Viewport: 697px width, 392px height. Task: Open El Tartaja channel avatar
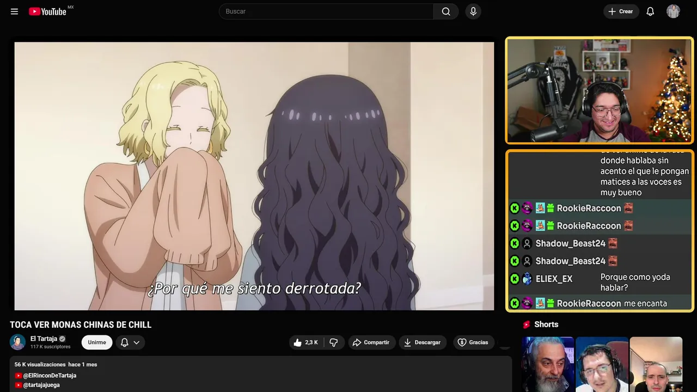coord(17,342)
